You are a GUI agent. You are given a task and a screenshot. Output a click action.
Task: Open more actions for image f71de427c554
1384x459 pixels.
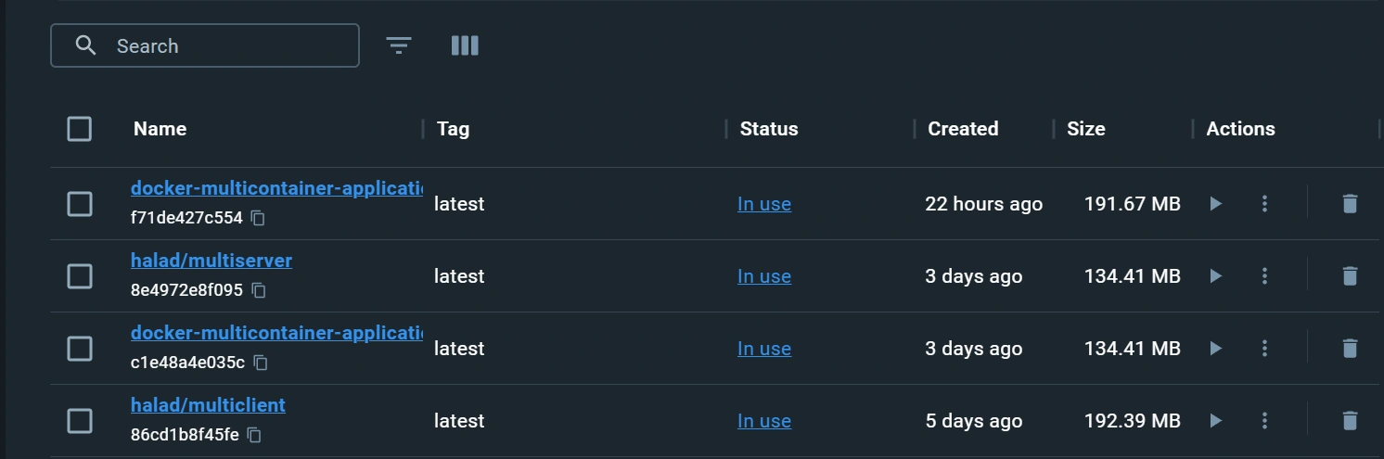pos(1264,204)
